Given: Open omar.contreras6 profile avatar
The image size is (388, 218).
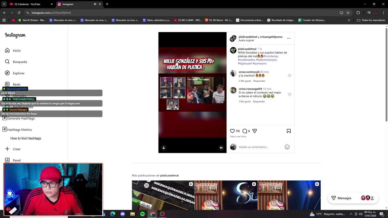Looking at the screenshot, I should [233, 73].
